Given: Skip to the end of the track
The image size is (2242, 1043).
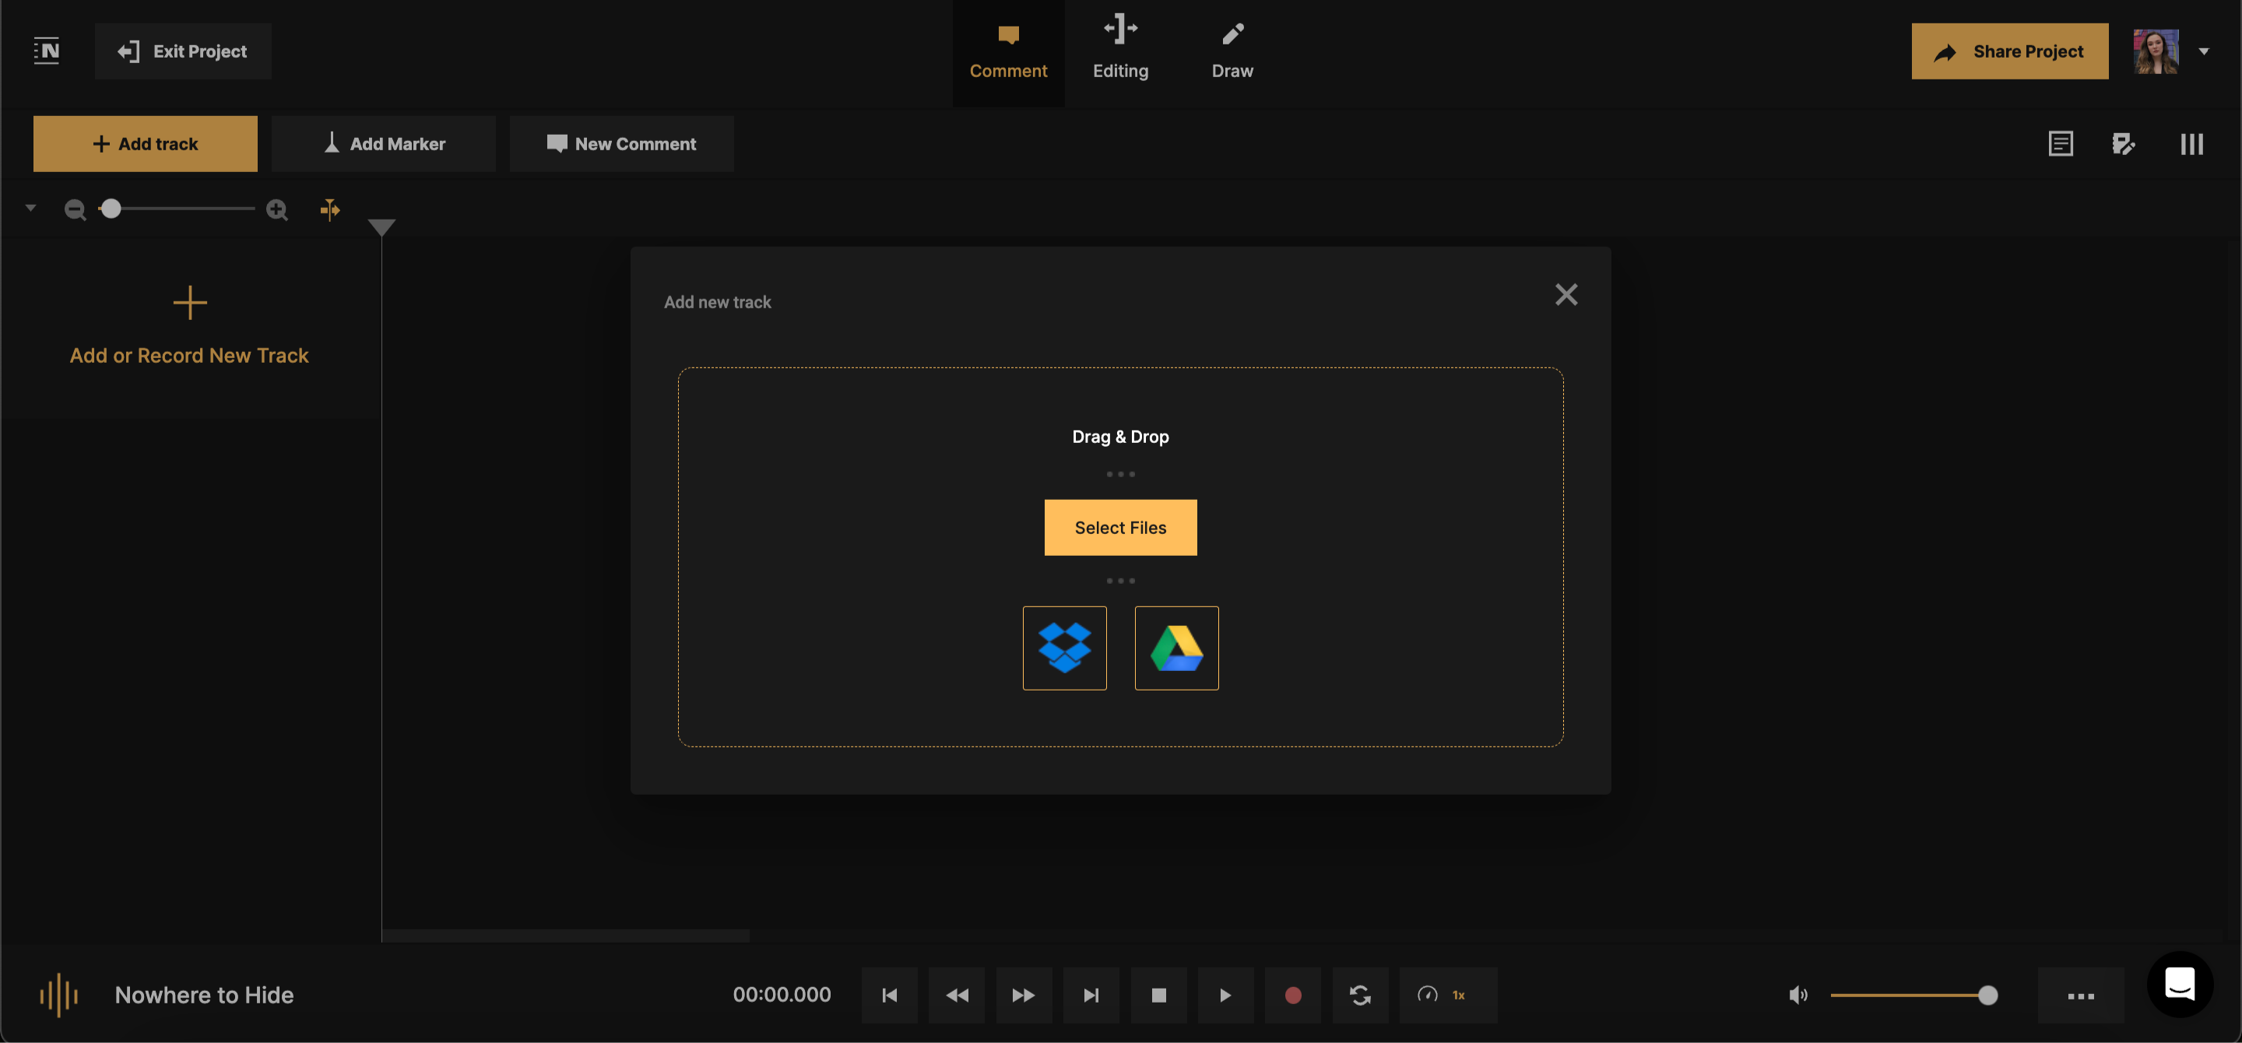Looking at the screenshot, I should click(x=1091, y=996).
